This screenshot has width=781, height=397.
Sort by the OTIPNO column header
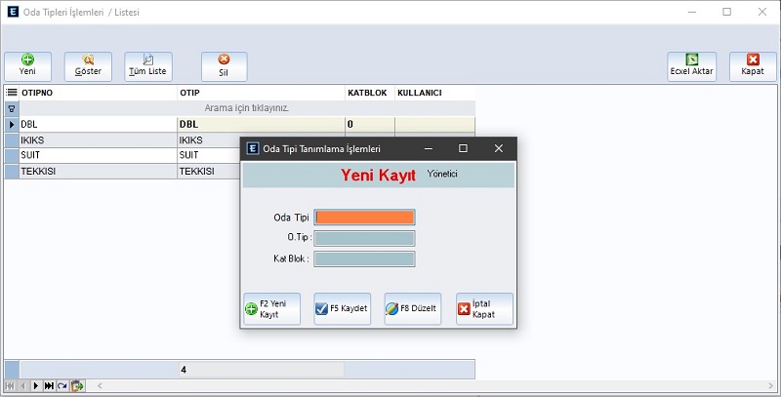pos(99,93)
